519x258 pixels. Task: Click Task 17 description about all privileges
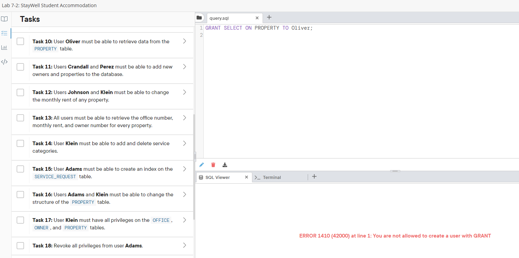(103, 224)
